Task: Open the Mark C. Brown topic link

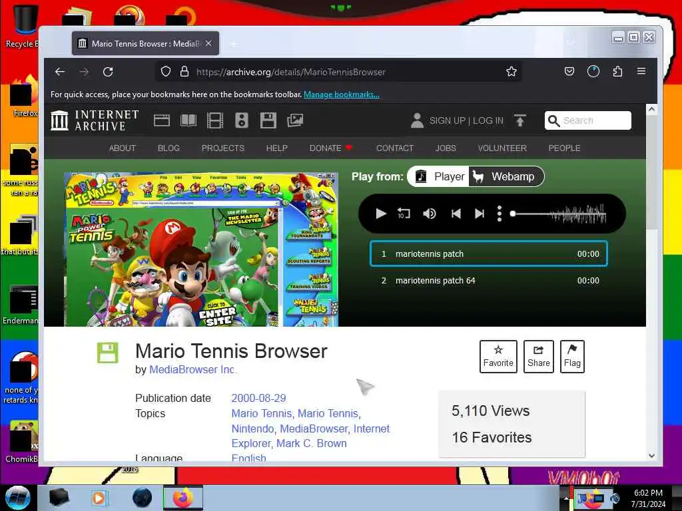Action: (312, 443)
